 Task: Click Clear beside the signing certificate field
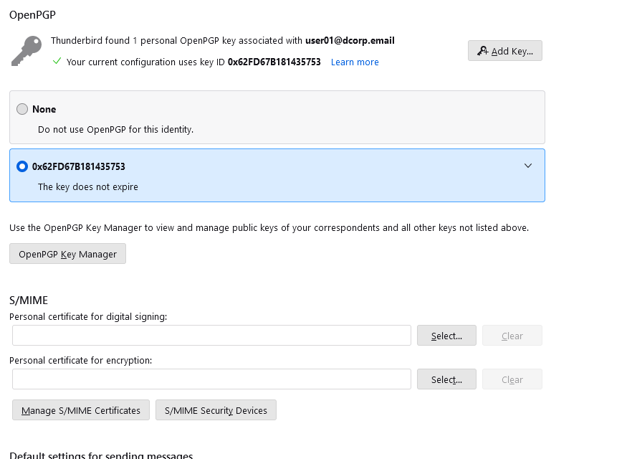pyautogui.click(x=512, y=335)
